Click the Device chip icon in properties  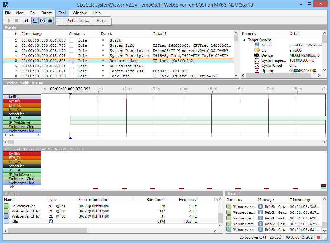click(x=257, y=55)
